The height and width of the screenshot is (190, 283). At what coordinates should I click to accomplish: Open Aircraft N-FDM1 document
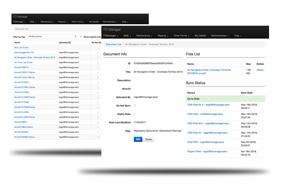[x=21, y=82]
